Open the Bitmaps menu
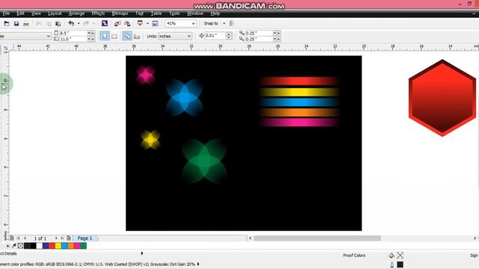This screenshot has height=269, width=479. click(120, 13)
